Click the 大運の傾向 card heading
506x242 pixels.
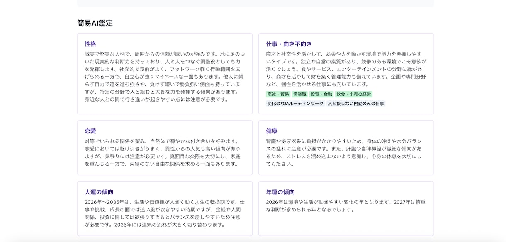[99, 192]
